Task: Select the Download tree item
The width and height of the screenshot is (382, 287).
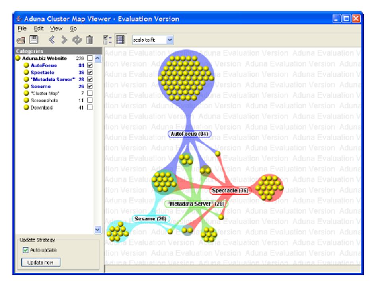Action: [41, 107]
